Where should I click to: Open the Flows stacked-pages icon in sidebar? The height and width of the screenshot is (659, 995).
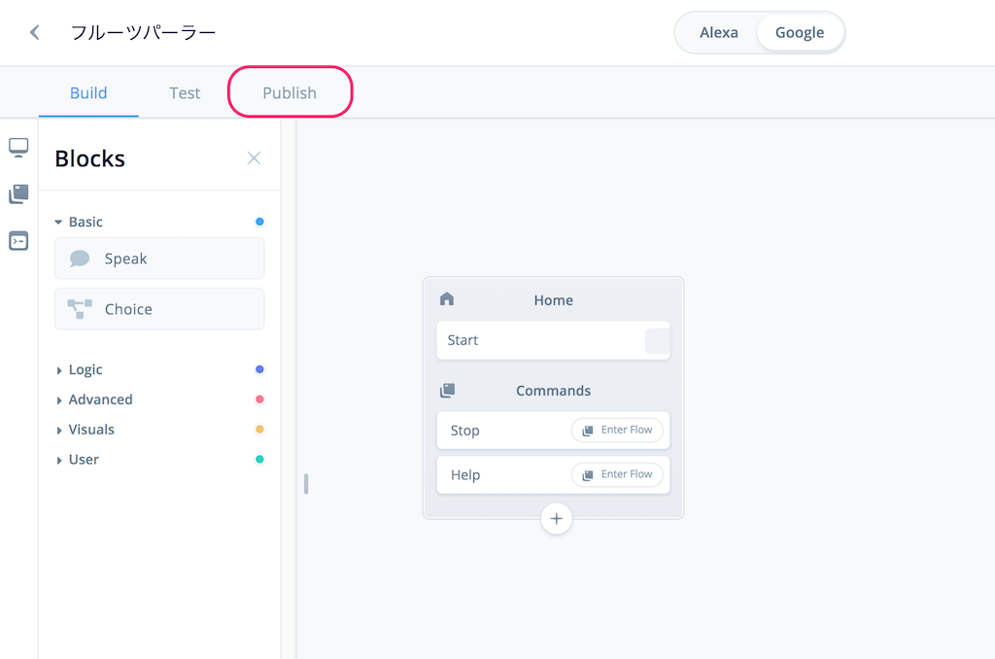(x=18, y=193)
